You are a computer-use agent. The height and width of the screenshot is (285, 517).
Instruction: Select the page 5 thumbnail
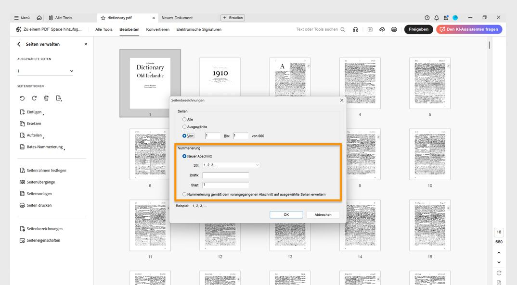click(429, 83)
